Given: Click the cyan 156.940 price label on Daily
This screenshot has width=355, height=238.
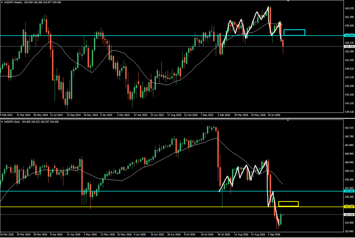Looking at the screenshot, I should pos(349,191).
